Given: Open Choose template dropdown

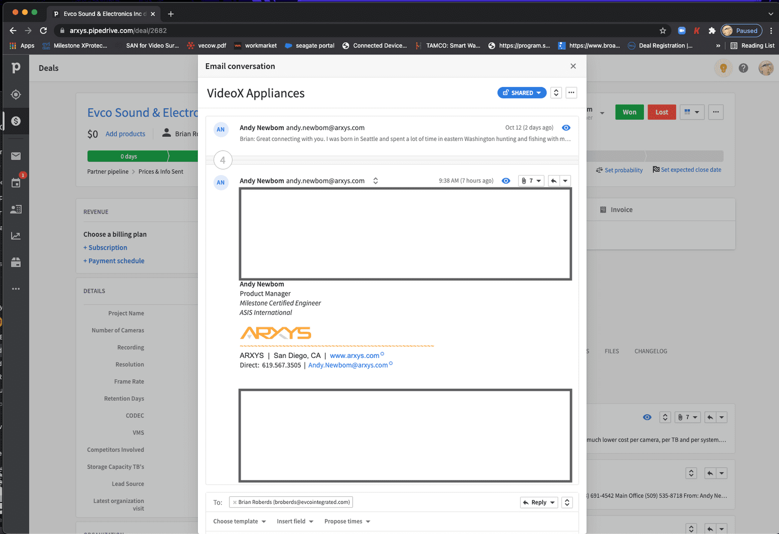Looking at the screenshot, I should [240, 521].
